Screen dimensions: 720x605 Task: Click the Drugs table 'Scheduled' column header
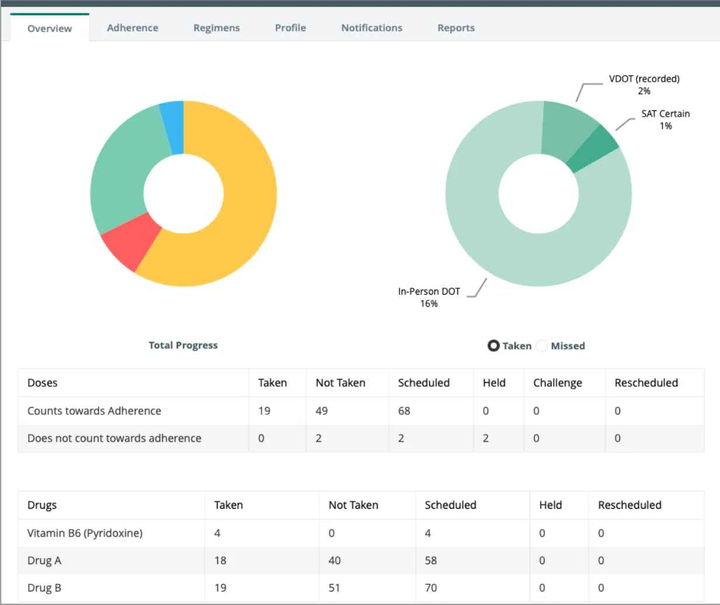[x=450, y=505]
